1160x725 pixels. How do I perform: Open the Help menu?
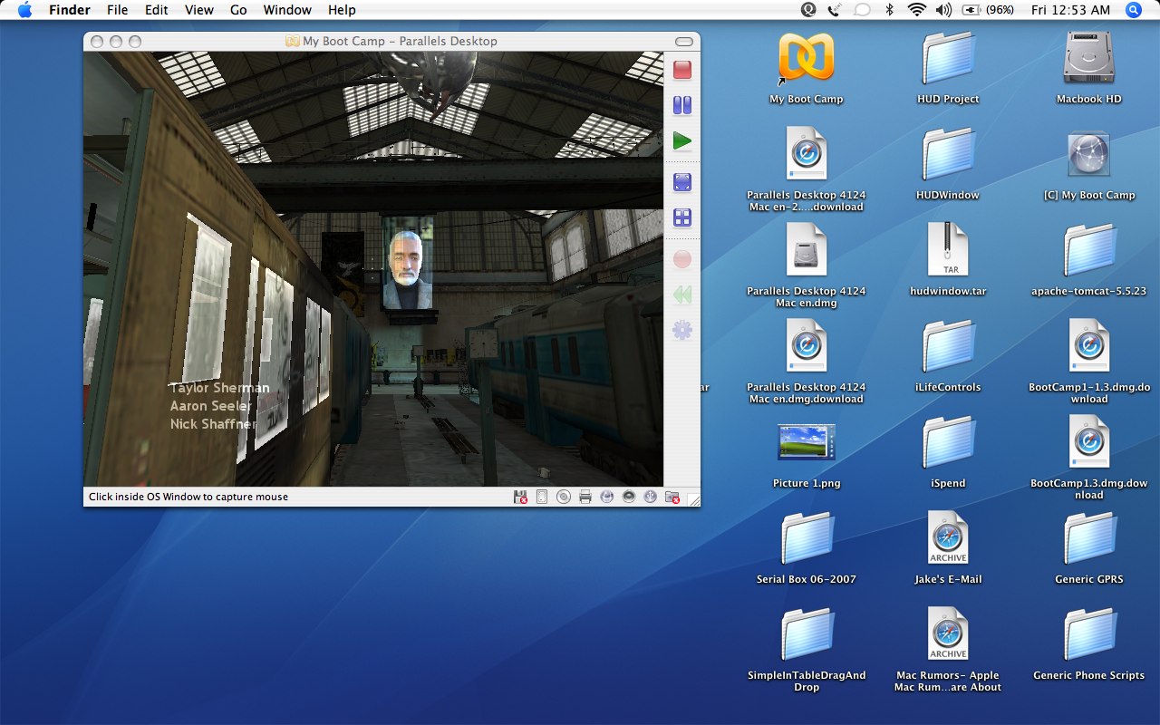(x=342, y=10)
